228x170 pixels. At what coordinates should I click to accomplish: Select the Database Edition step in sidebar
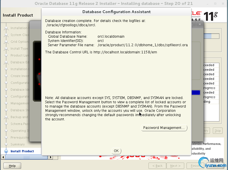click(20, 62)
